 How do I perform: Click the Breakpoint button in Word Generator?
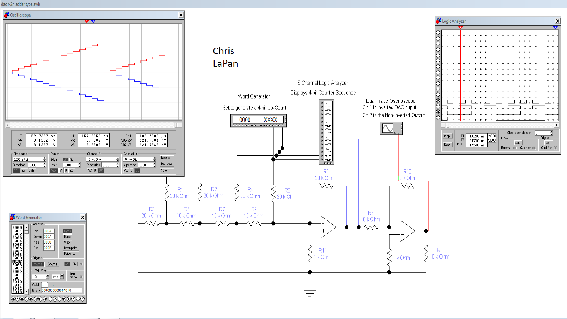[71, 248]
